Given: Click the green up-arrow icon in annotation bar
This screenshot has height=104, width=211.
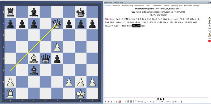Looking at the screenshot, I should click(x=105, y=102).
